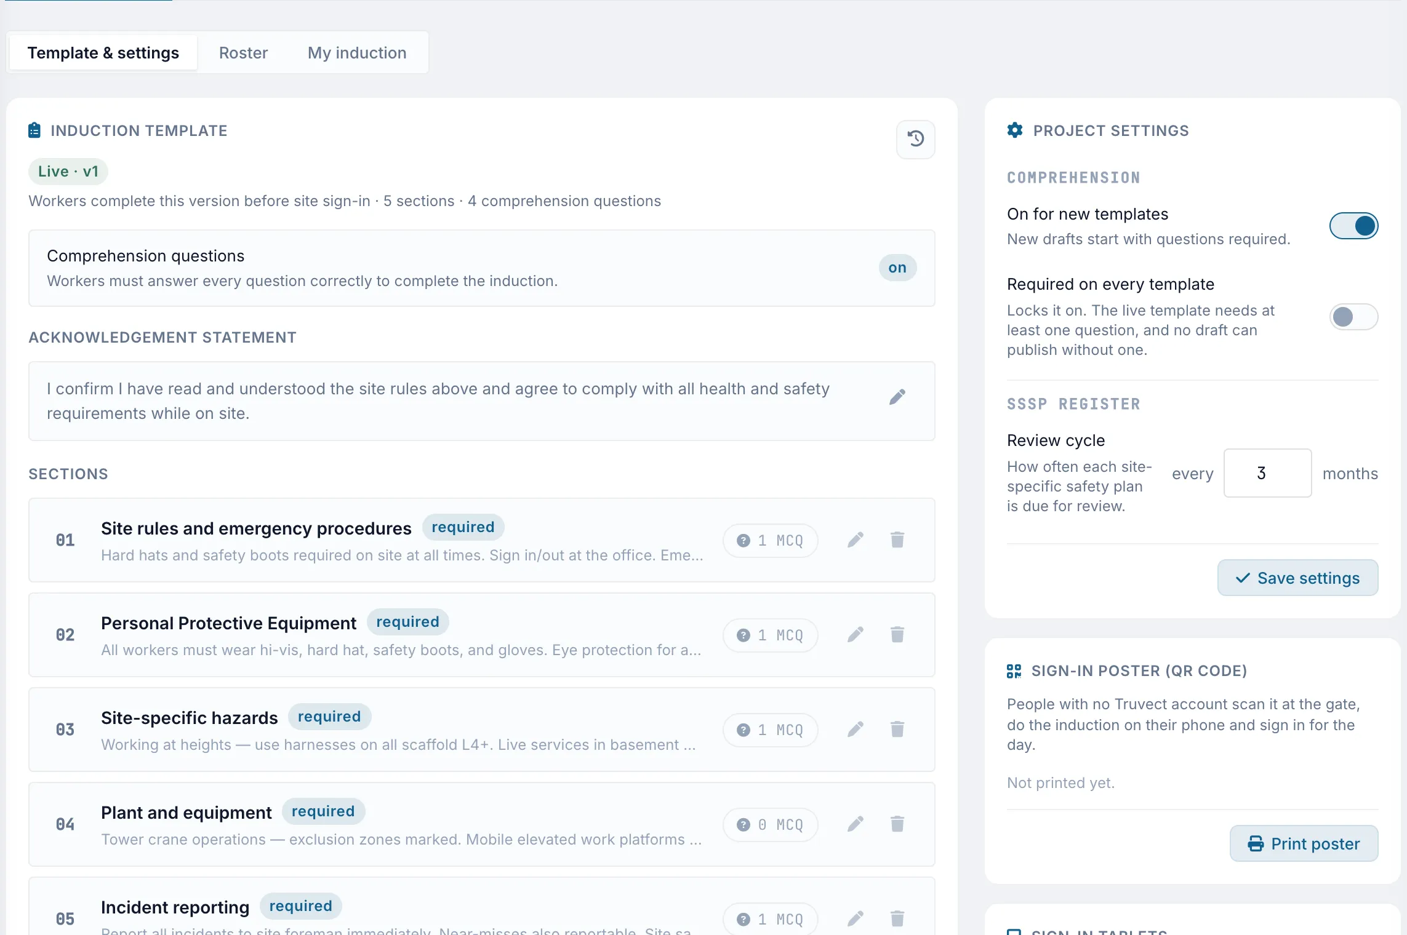Delete Plant and equipment section
Image resolution: width=1407 pixels, height=935 pixels.
click(x=897, y=824)
